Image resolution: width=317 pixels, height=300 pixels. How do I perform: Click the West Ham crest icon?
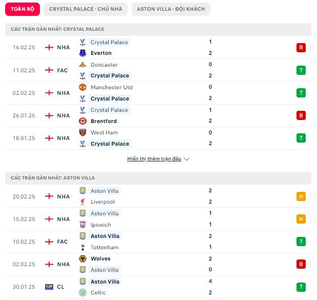pyautogui.click(x=82, y=132)
